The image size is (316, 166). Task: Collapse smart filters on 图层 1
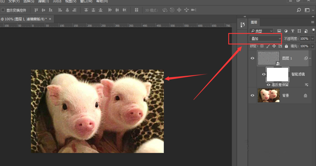point(310,59)
